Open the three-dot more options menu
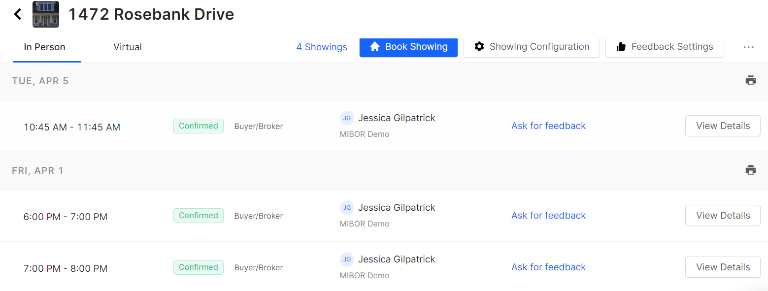The height and width of the screenshot is (291, 768). [748, 47]
